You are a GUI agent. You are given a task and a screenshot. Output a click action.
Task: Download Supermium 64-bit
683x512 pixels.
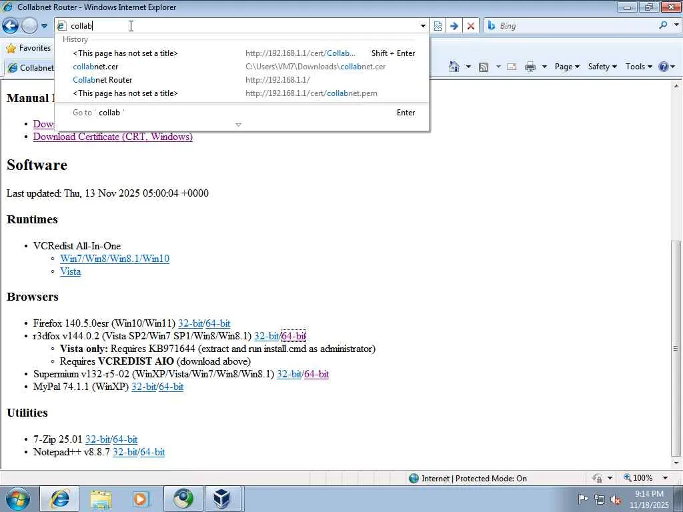tap(316, 374)
